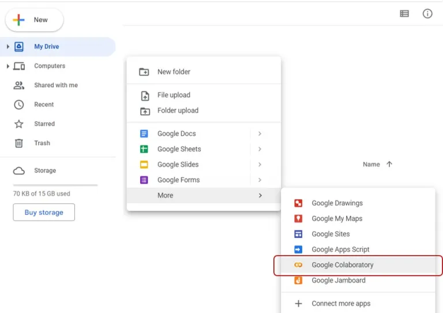Click the purple Google Forms icon

144,180
